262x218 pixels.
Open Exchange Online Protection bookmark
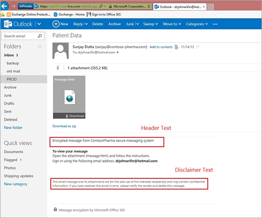tap(29, 15)
